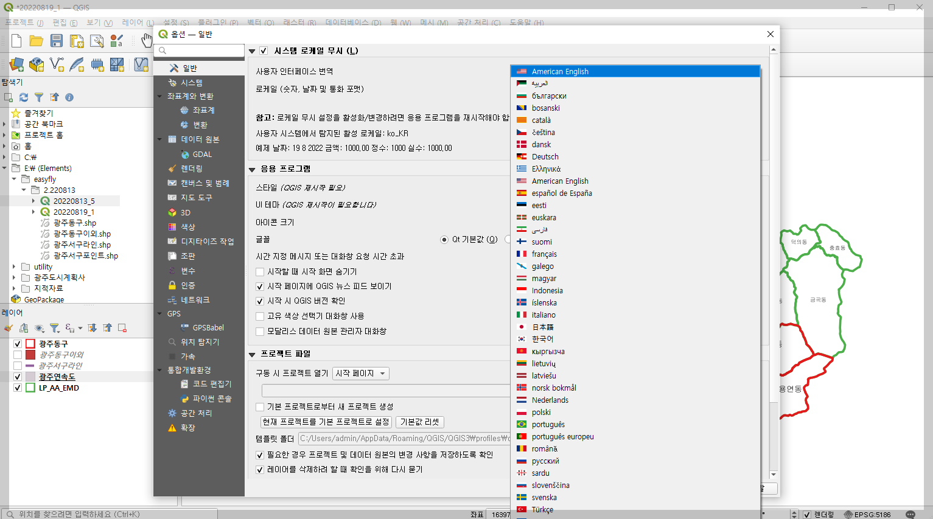
Task: Click New Temporary Scratch Layer icon
Action: pyautogui.click(x=97, y=64)
